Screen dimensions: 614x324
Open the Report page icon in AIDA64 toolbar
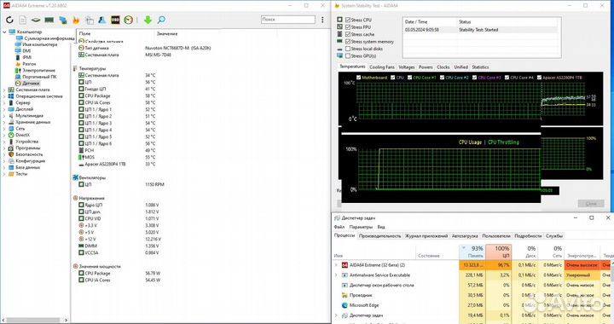[23, 20]
